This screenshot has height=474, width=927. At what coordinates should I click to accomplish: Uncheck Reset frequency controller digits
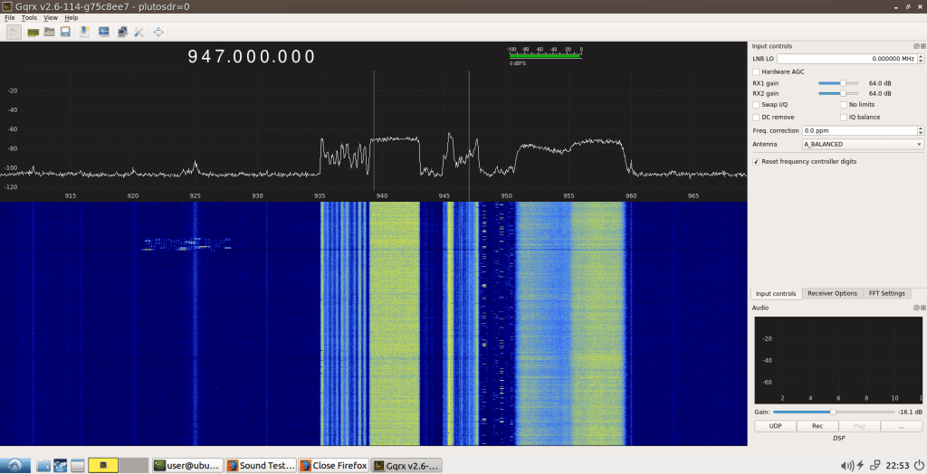[757, 161]
